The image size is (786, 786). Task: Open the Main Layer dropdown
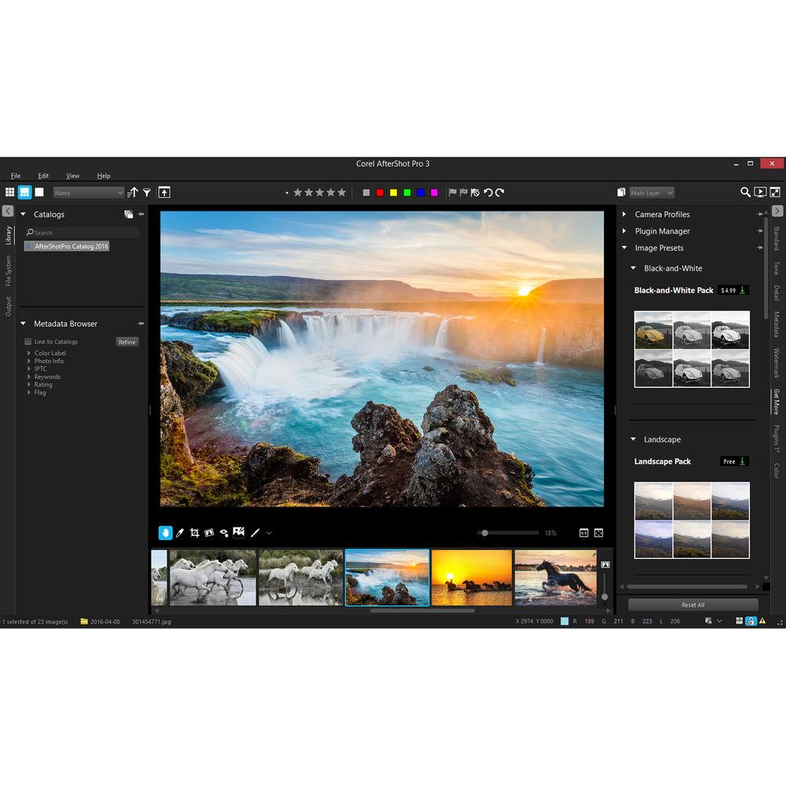[x=650, y=193]
